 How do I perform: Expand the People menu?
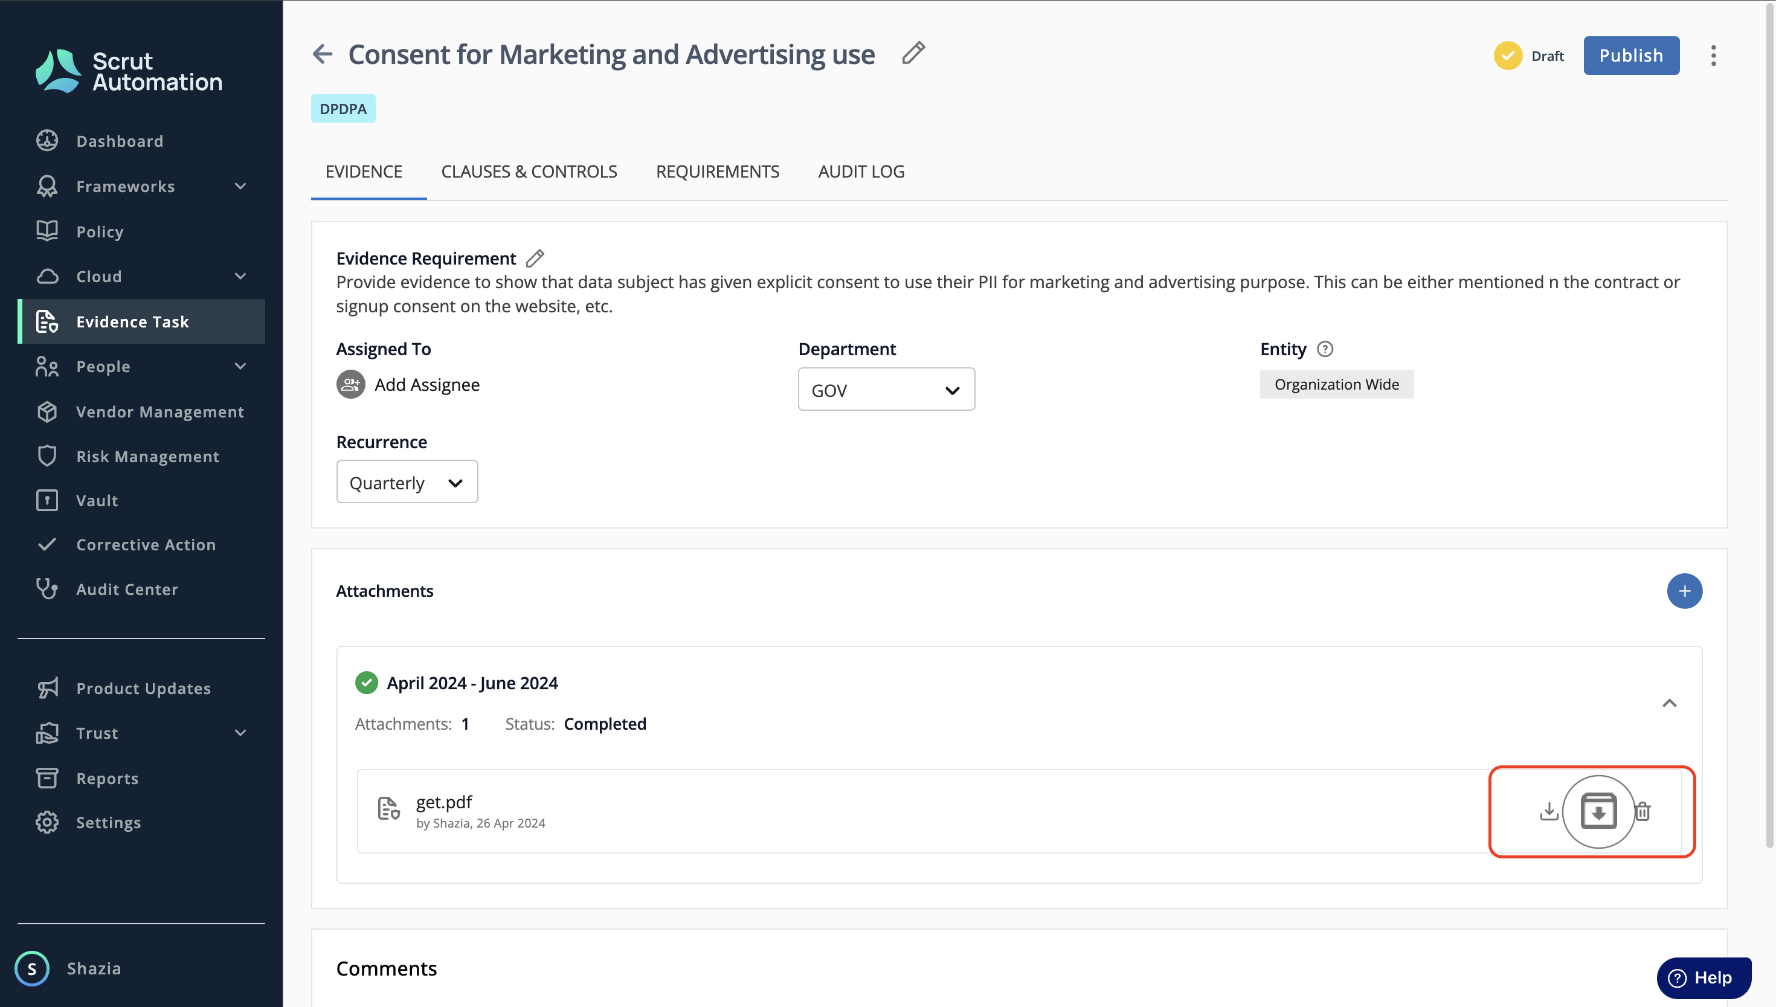(x=240, y=366)
